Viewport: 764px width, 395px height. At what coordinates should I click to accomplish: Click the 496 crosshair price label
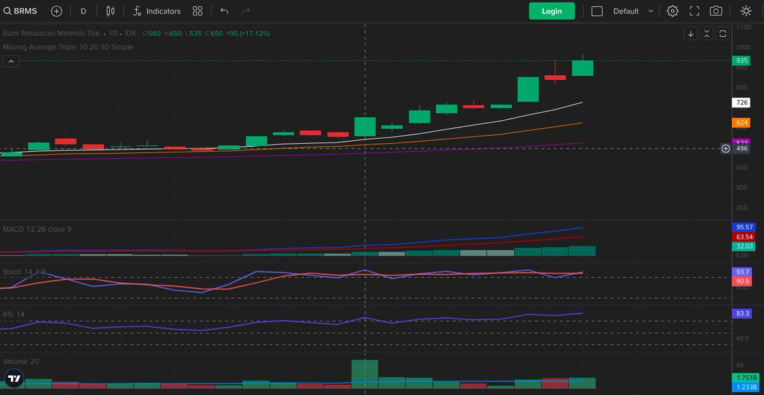[742, 148]
